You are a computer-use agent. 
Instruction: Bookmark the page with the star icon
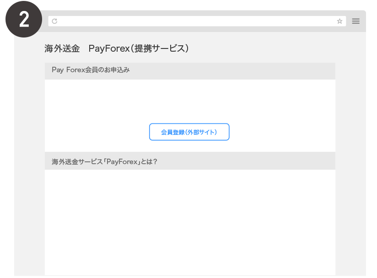339,21
